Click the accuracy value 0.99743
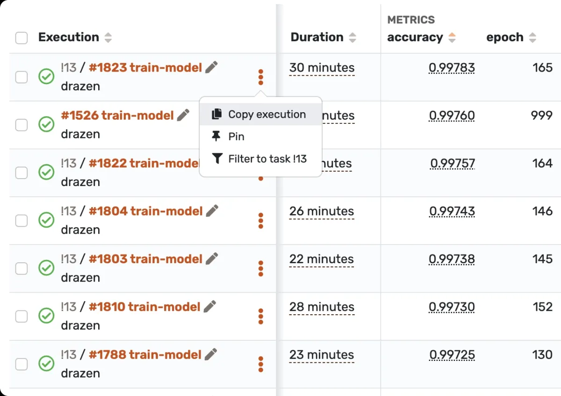This screenshot has width=561, height=396. tap(452, 211)
